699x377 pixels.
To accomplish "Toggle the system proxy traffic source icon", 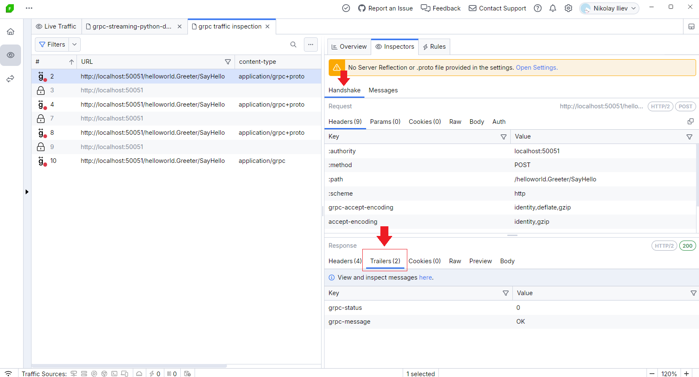I will coord(74,373).
